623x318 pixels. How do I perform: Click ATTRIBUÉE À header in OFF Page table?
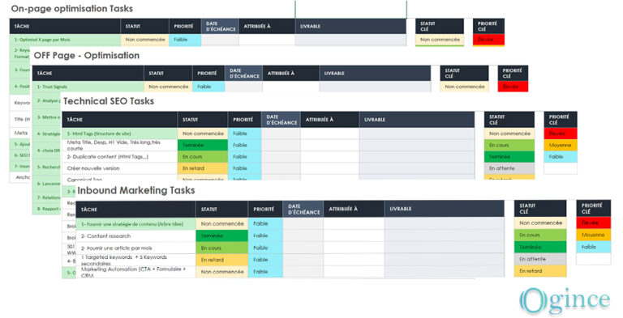pyautogui.click(x=291, y=74)
